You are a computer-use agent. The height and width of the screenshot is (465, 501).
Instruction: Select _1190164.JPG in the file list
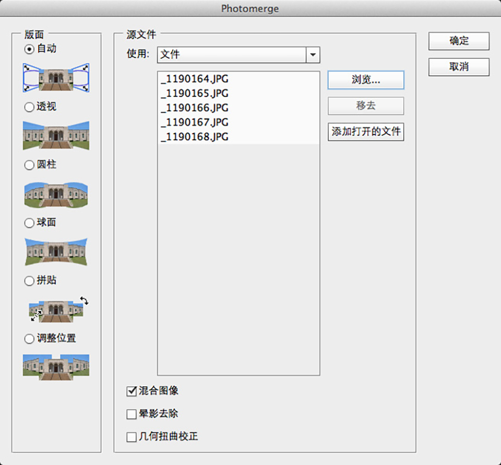[195, 79]
